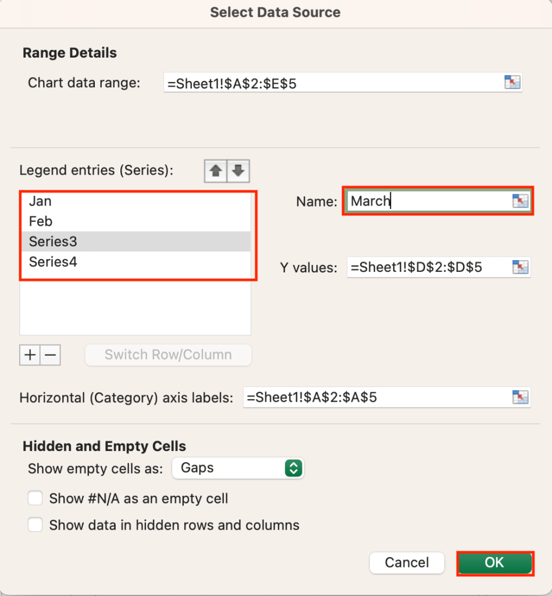This screenshot has height=596, width=552.
Task: Move selected series up with the up arrow
Action: pyautogui.click(x=216, y=171)
